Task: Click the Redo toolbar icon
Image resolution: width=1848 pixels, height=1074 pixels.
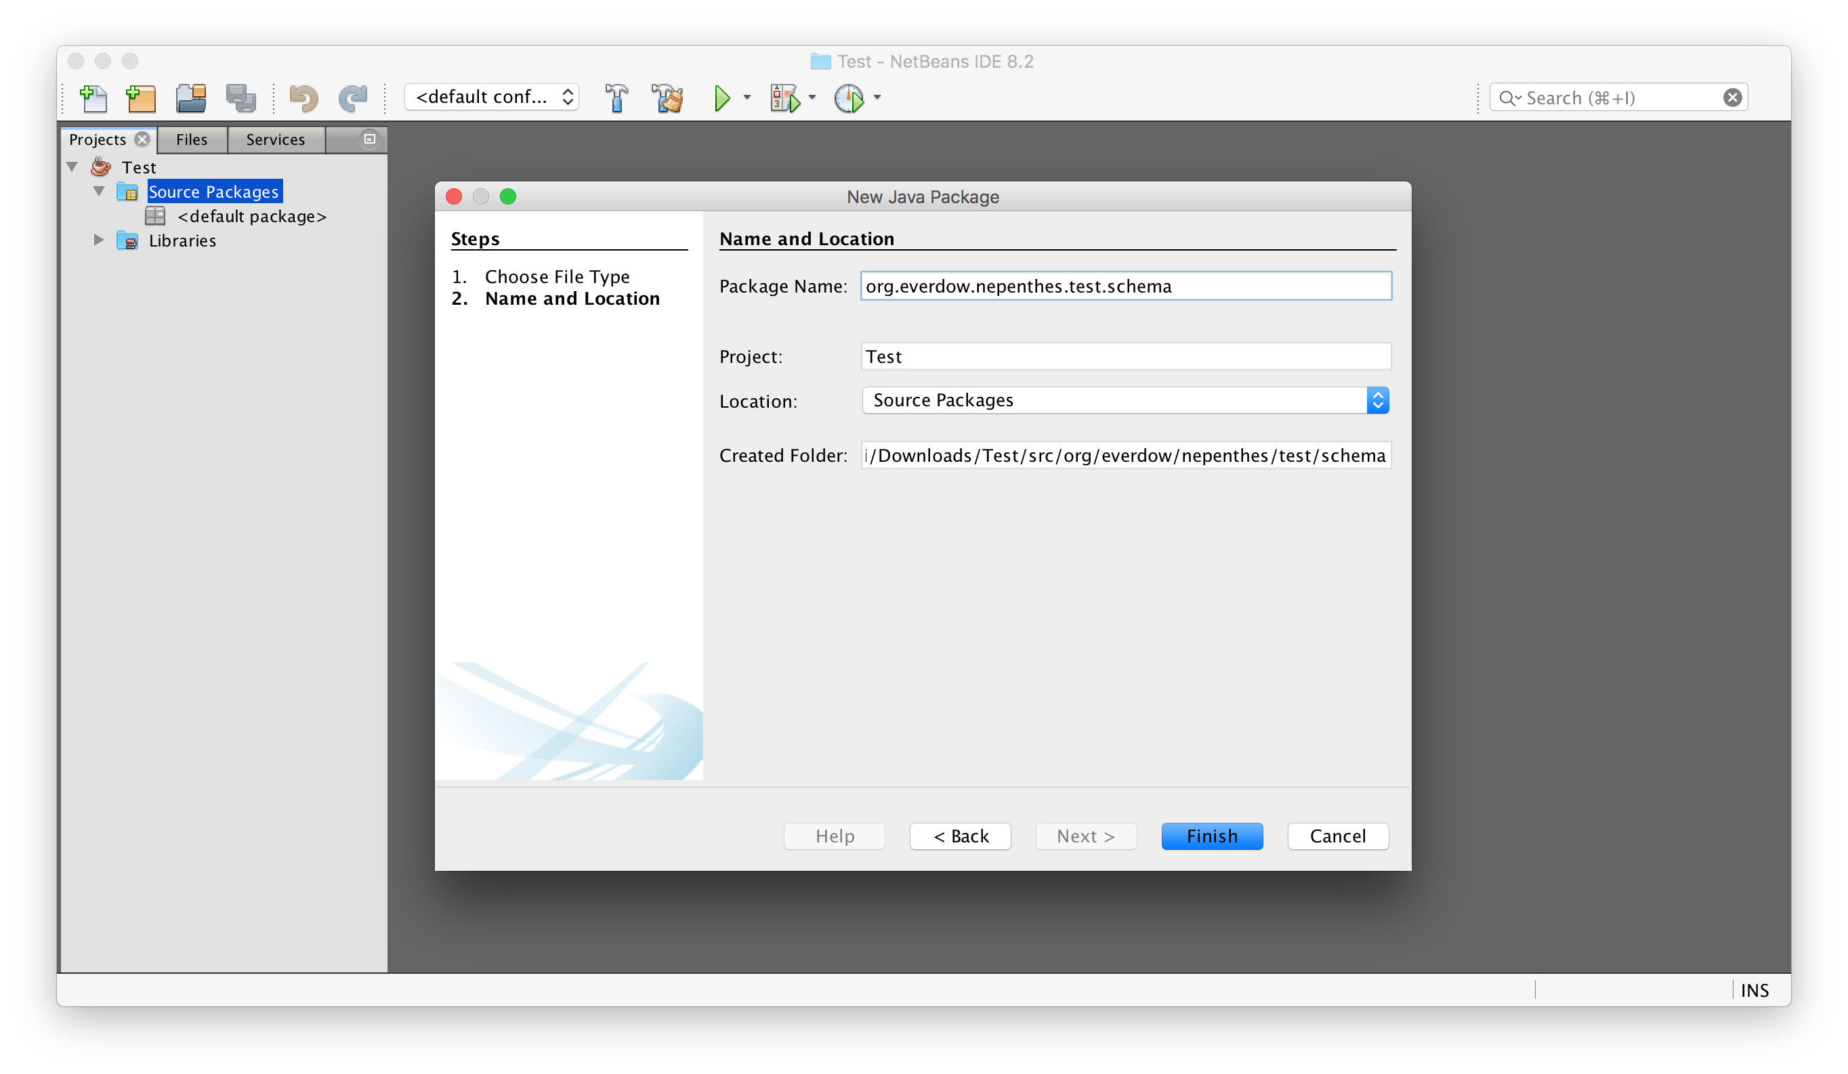Action: (x=353, y=98)
